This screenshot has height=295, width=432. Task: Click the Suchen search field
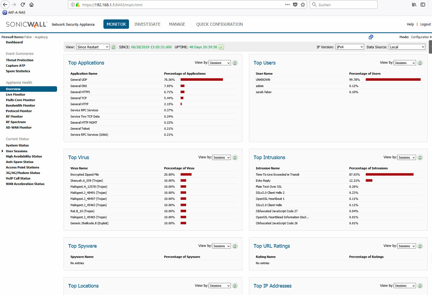[x=344, y=5]
